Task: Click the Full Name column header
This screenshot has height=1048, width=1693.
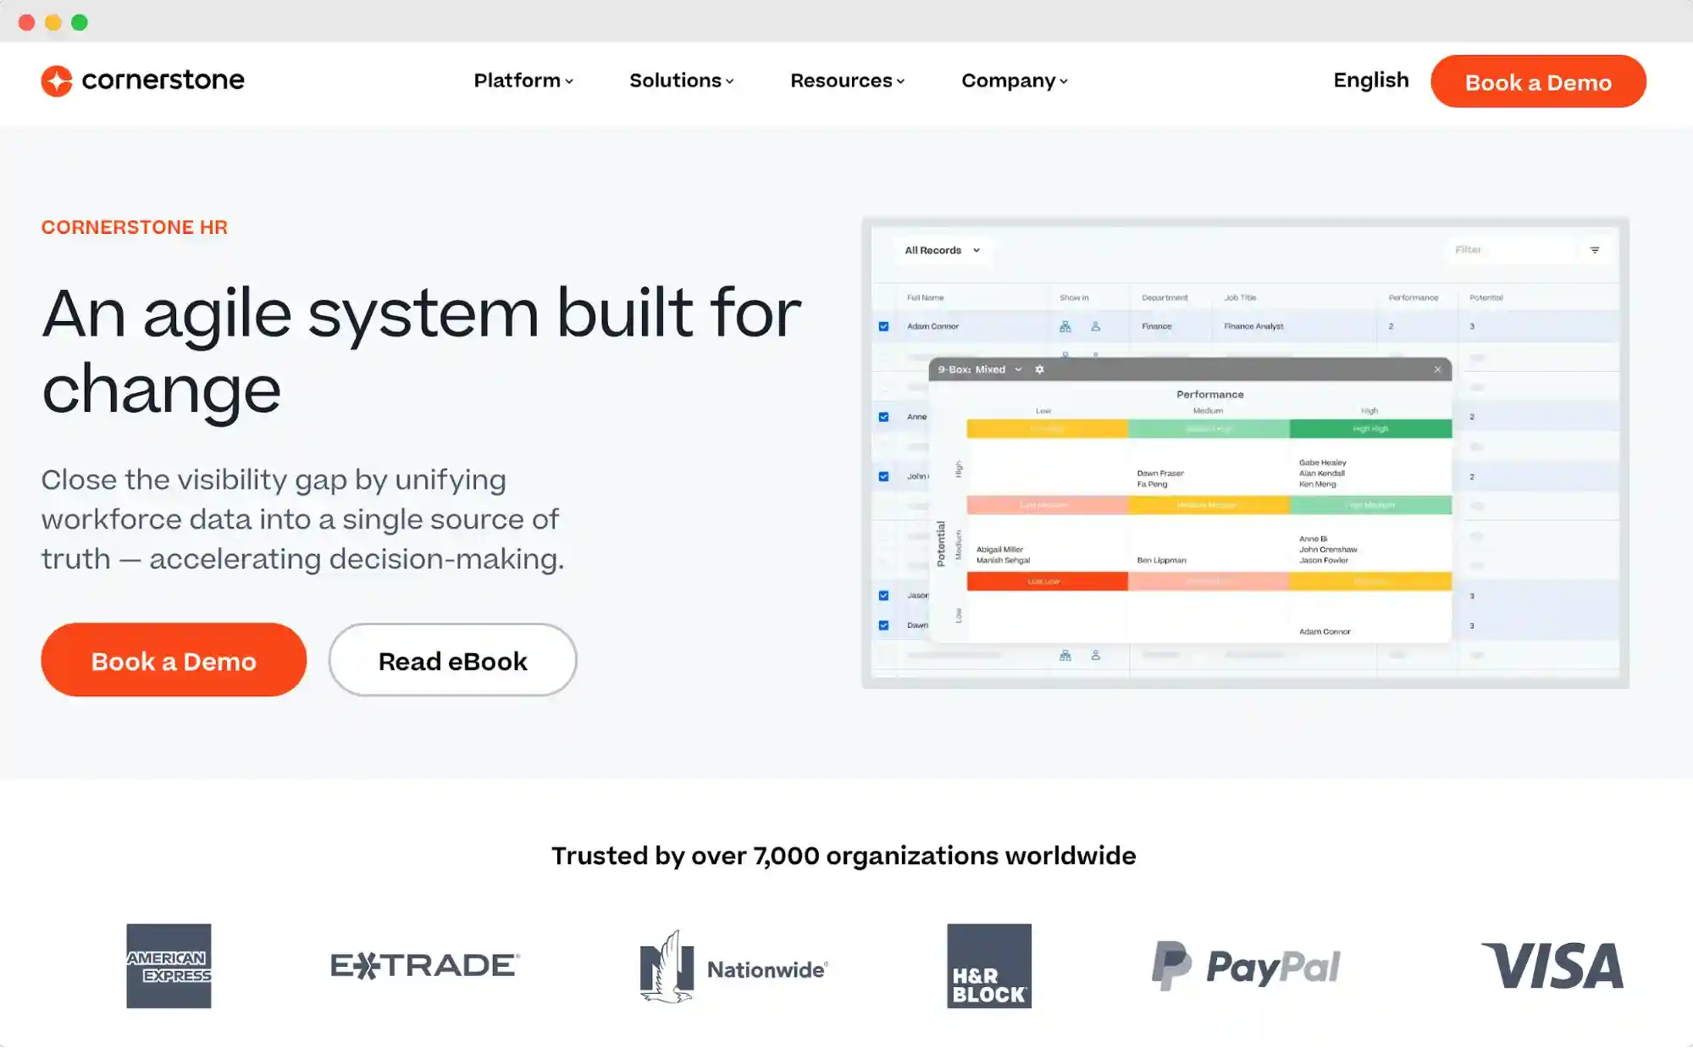Action: tap(925, 297)
